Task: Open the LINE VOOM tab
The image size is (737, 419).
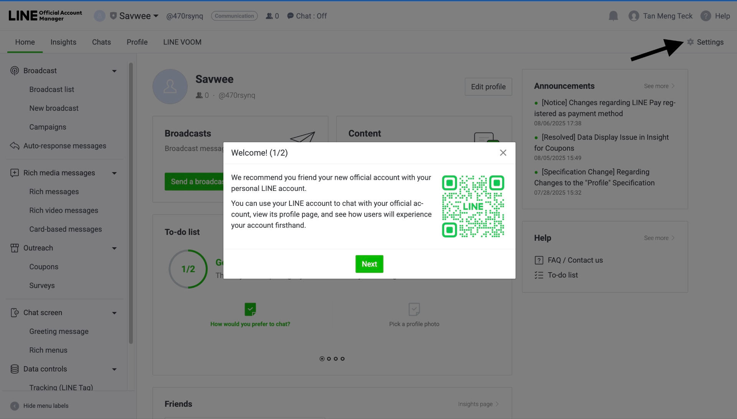Action: click(x=182, y=42)
